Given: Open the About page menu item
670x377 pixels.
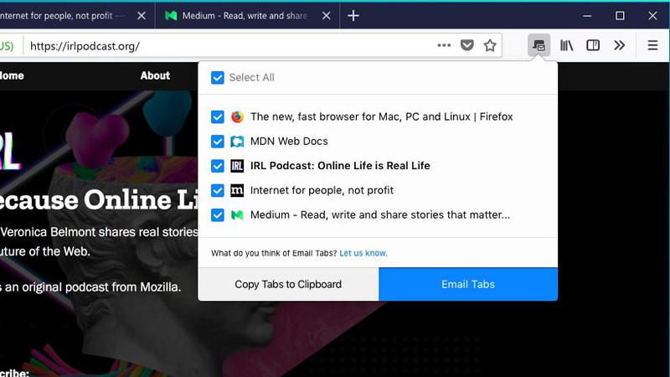Looking at the screenshot, I should (155, 75).
